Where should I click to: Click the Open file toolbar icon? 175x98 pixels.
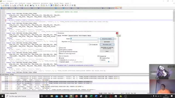4,5
